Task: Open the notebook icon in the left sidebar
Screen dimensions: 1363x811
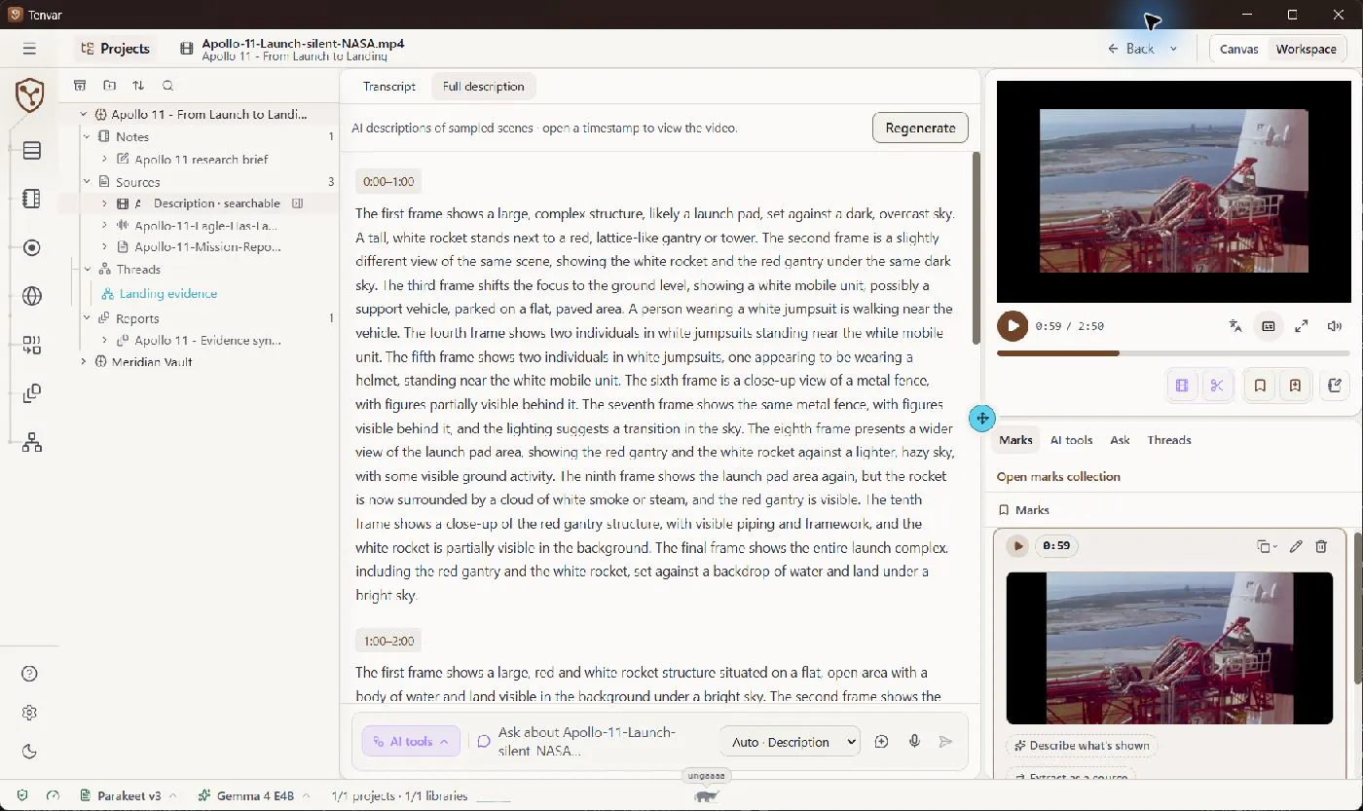Action: coord(31,199)
